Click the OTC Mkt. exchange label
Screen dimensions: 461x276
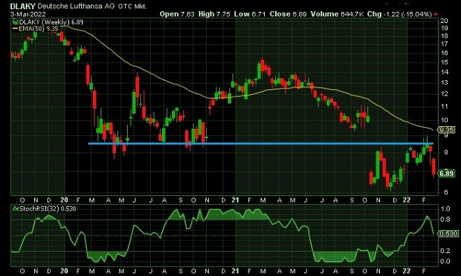(132, 6)
